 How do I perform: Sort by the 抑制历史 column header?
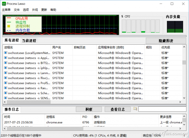84,47
